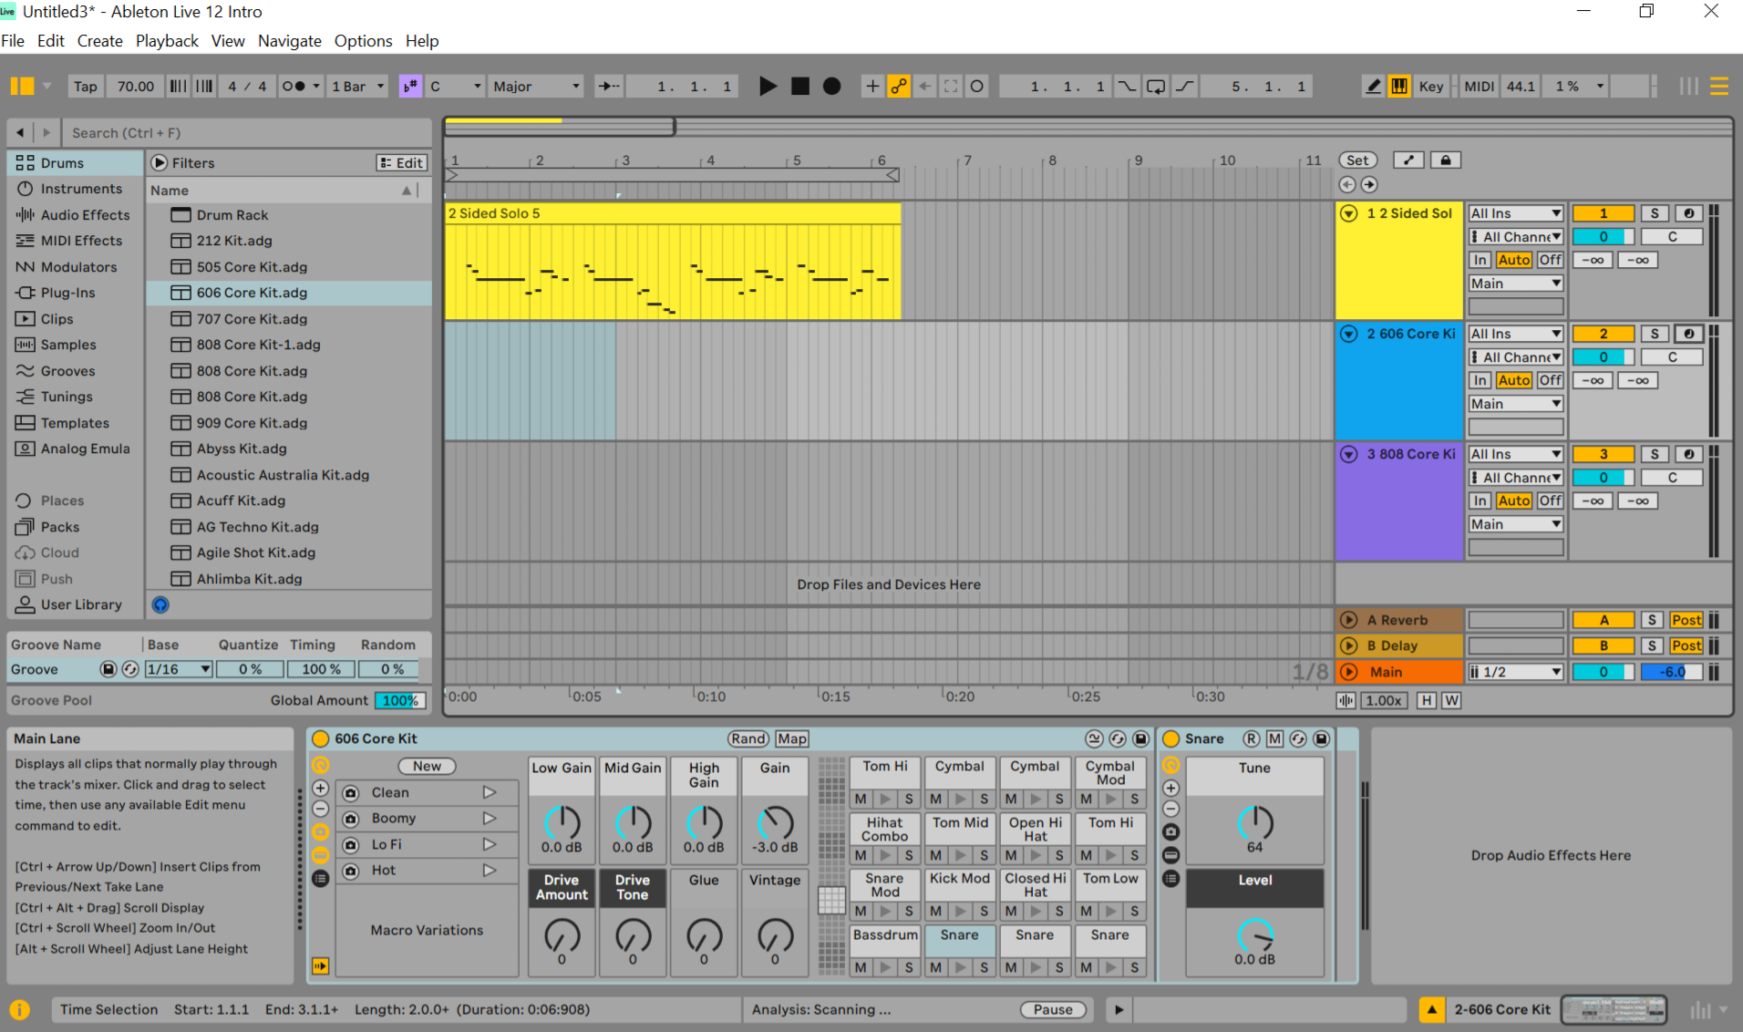1743x1032 pixels.
Task: Open the Playback menu
Action: pyautogui.click(x=167, y=41)
